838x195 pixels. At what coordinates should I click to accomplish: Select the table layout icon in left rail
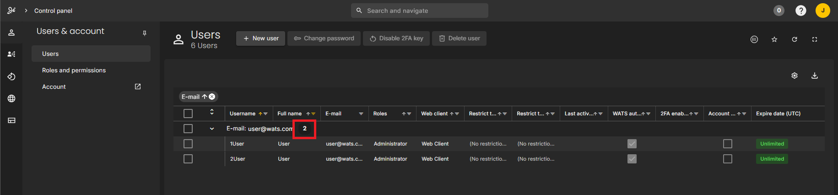11,120
